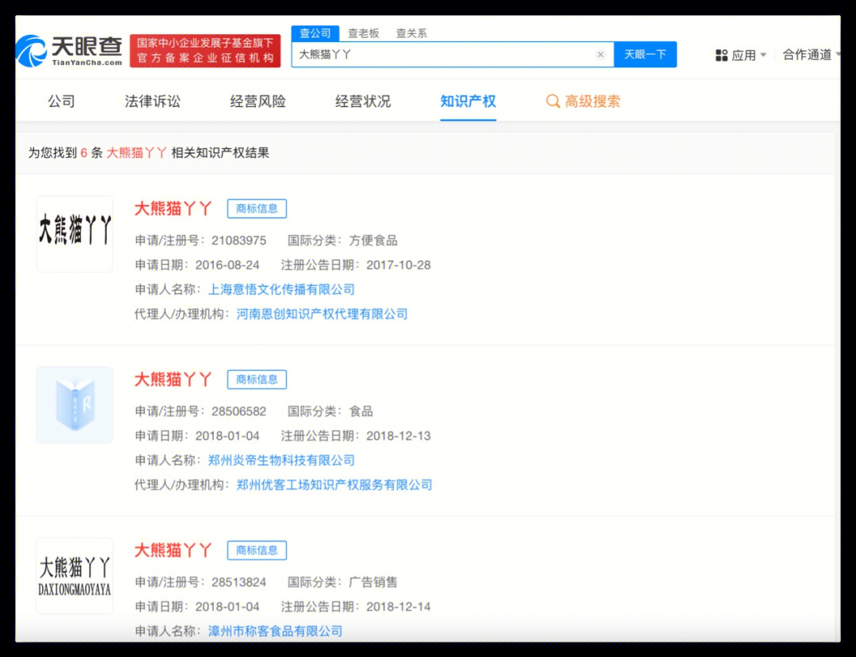Click registration number 28513824
Screen dimensions: 856x657
point(239,583)
